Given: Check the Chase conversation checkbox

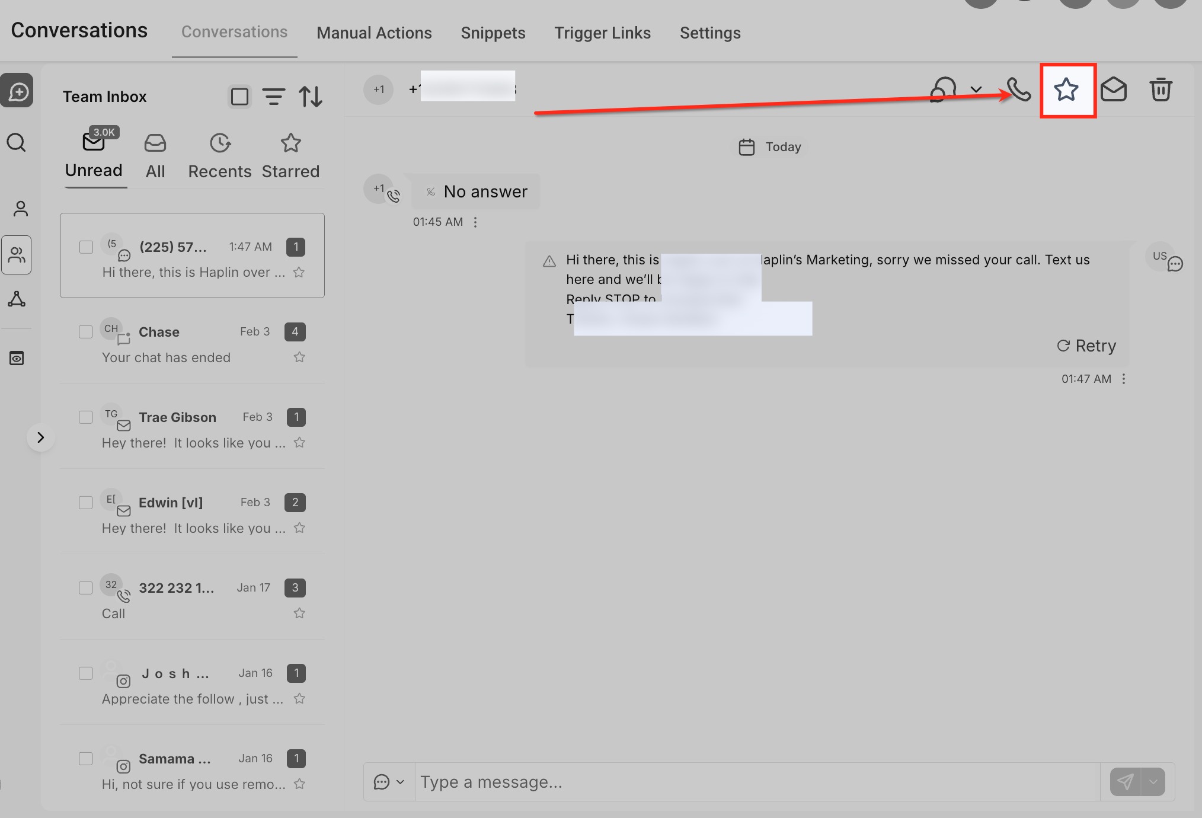Looking at the screenshot, I should tap(86, 332).
